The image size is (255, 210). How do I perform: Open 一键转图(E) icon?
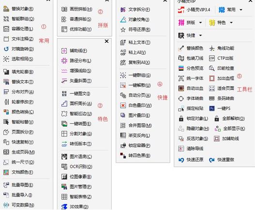tap(64, 124)
